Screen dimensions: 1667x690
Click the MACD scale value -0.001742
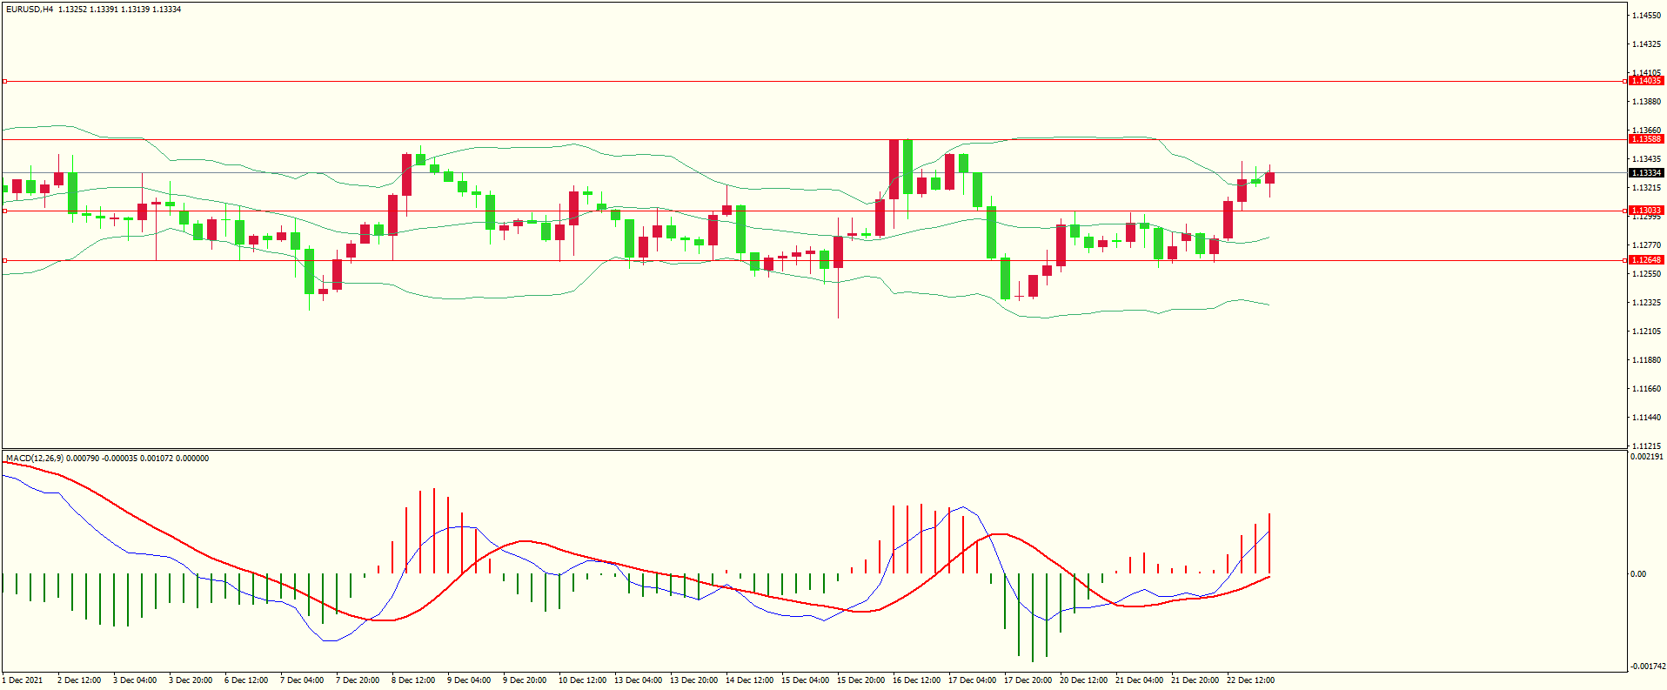1647,667
